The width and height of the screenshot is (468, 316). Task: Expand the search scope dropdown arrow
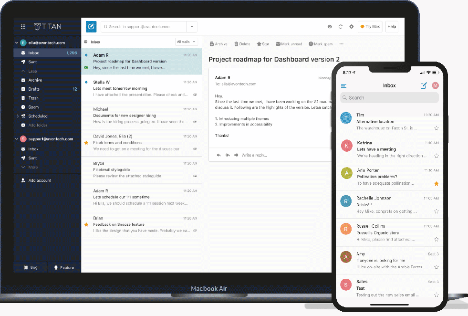191,27
